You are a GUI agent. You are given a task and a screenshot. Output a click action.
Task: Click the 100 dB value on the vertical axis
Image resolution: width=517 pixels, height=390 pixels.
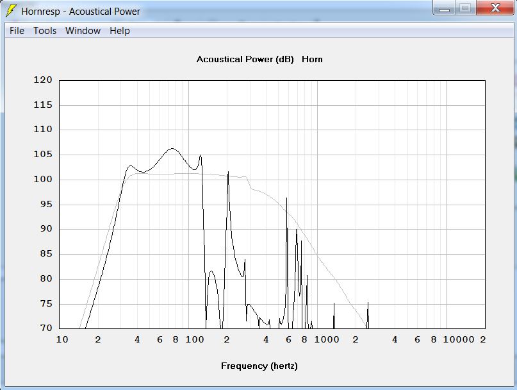point(43,180)
